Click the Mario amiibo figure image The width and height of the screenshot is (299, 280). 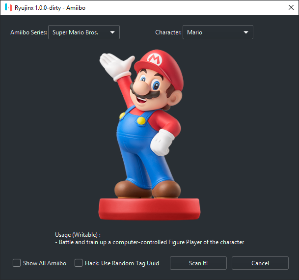149,135
